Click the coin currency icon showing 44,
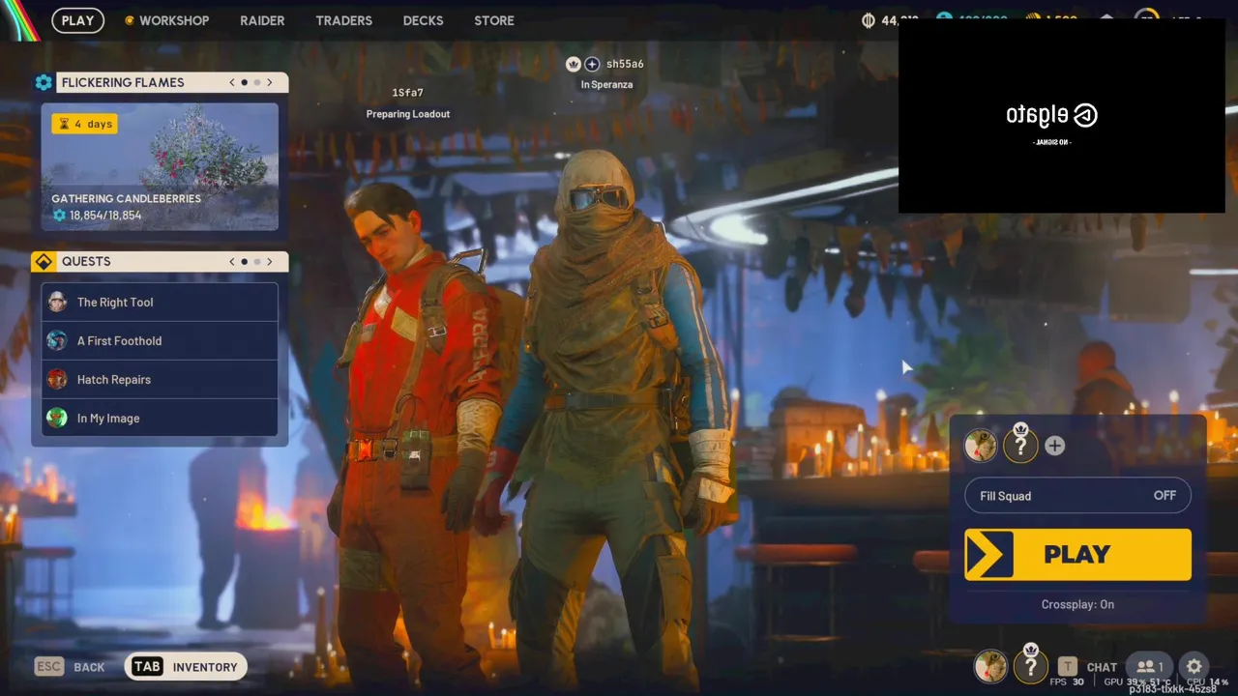The image size is (1238, 696). [869, 20]
